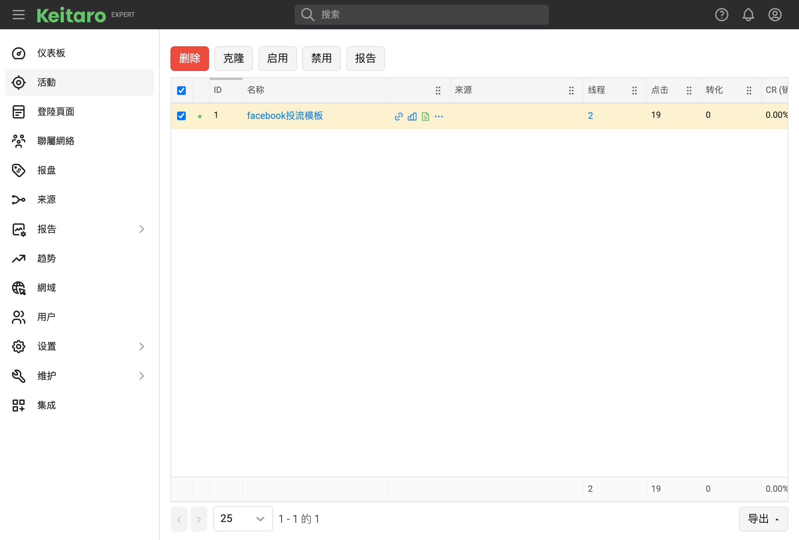Viewport: 799px width, 540px height.
Task: Click the merge-arrow icon for 来源
Action: click(19, 200)
